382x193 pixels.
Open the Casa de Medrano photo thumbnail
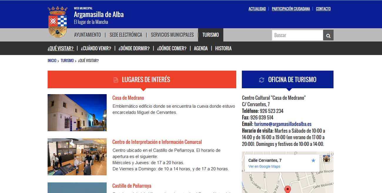[77, 113]
